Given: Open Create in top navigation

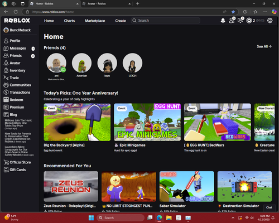Looking at the screenshot, I should coord(121,21).
